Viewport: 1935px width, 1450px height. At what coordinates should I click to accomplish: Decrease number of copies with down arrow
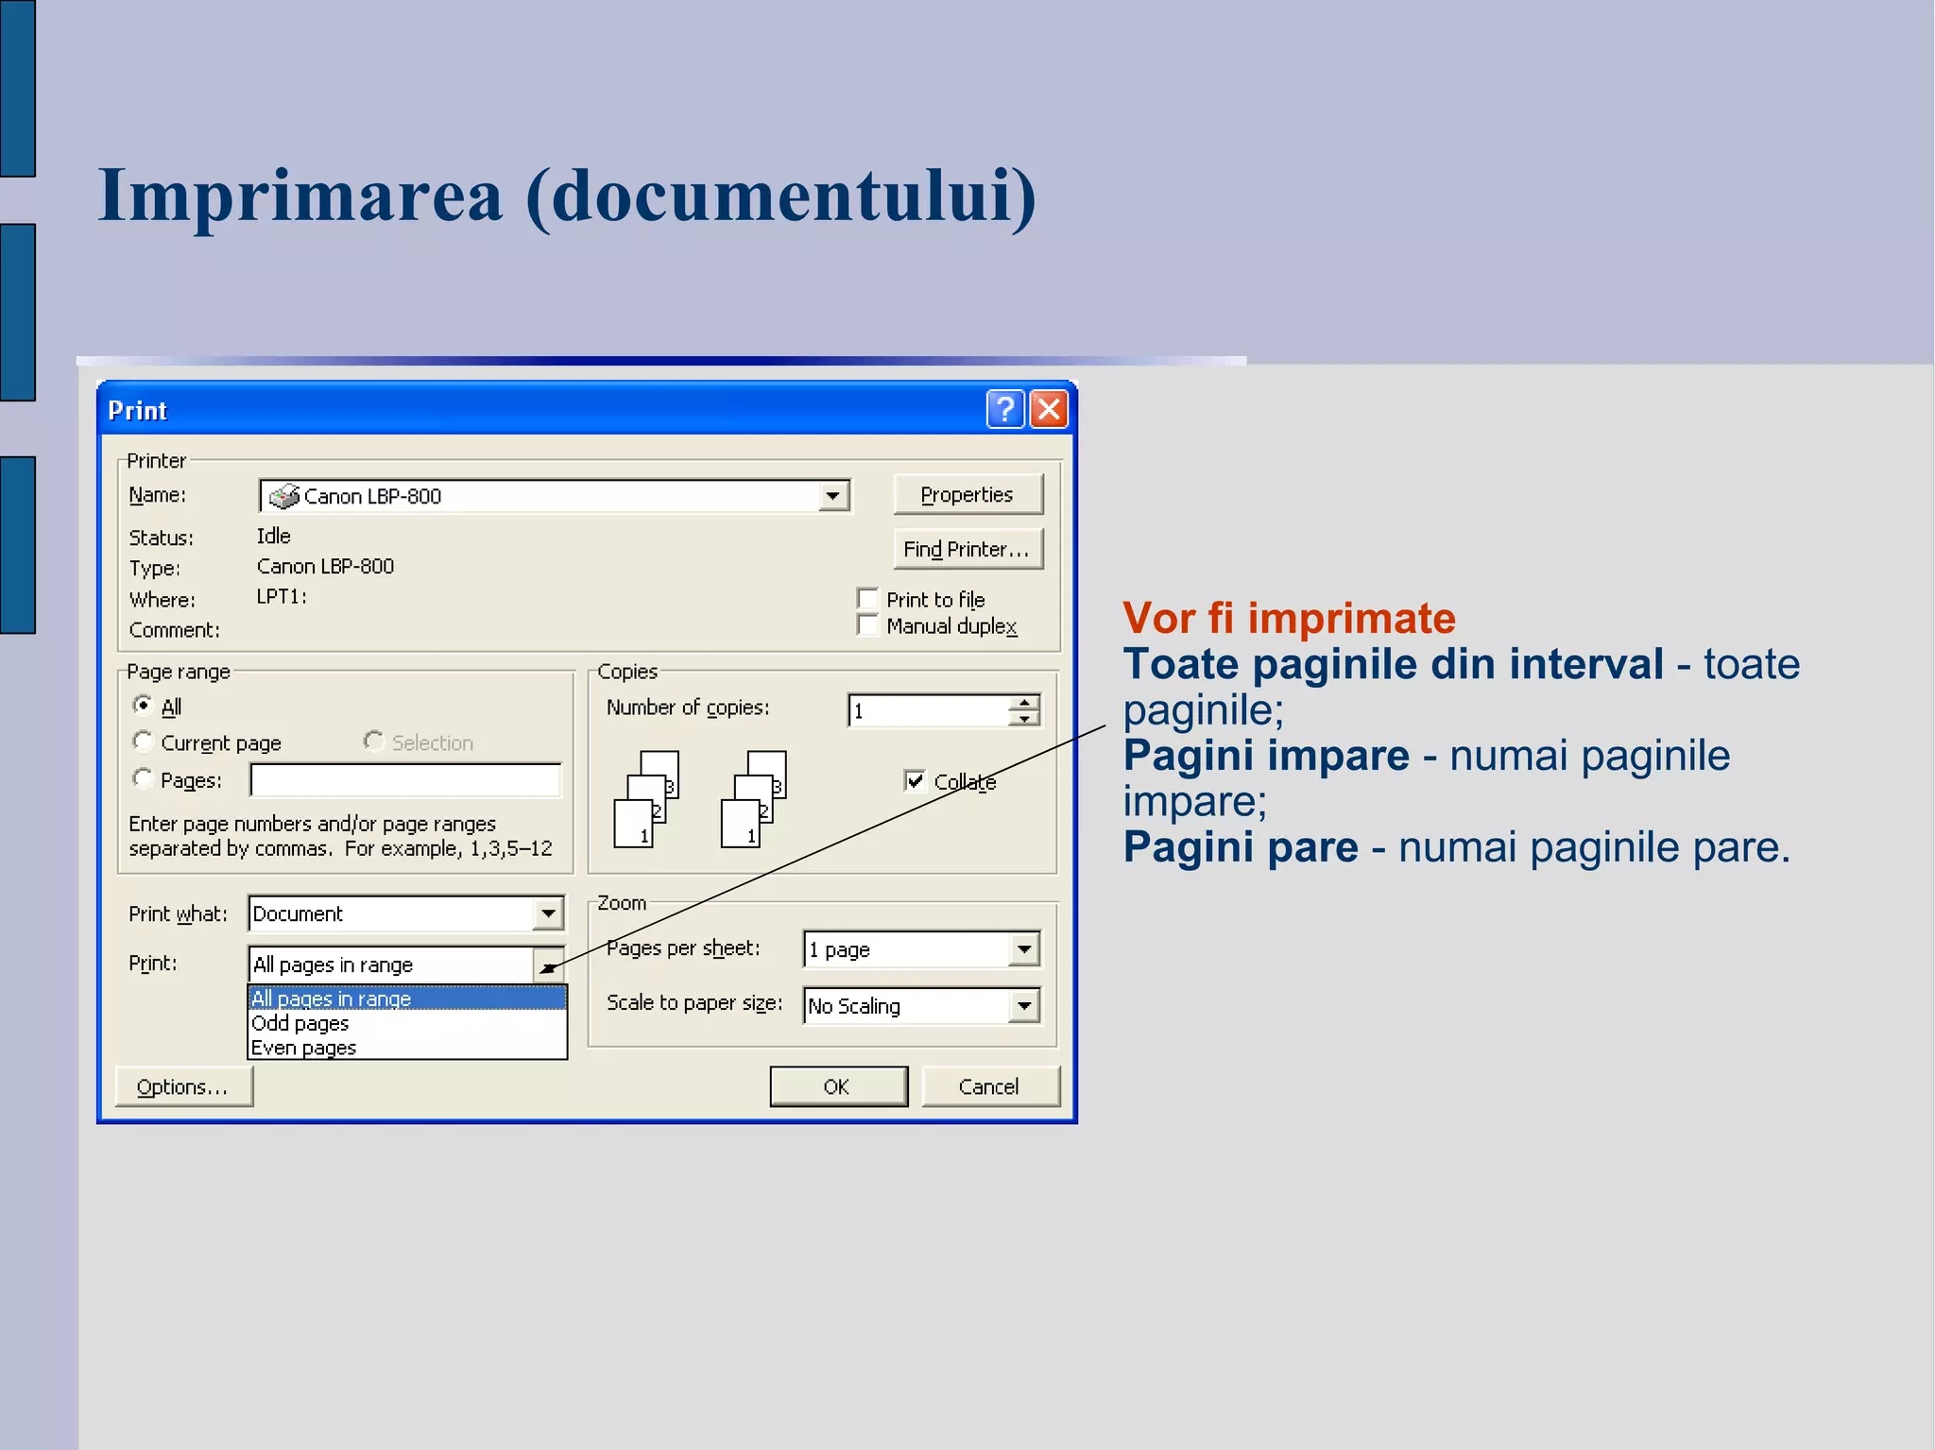1024,719
